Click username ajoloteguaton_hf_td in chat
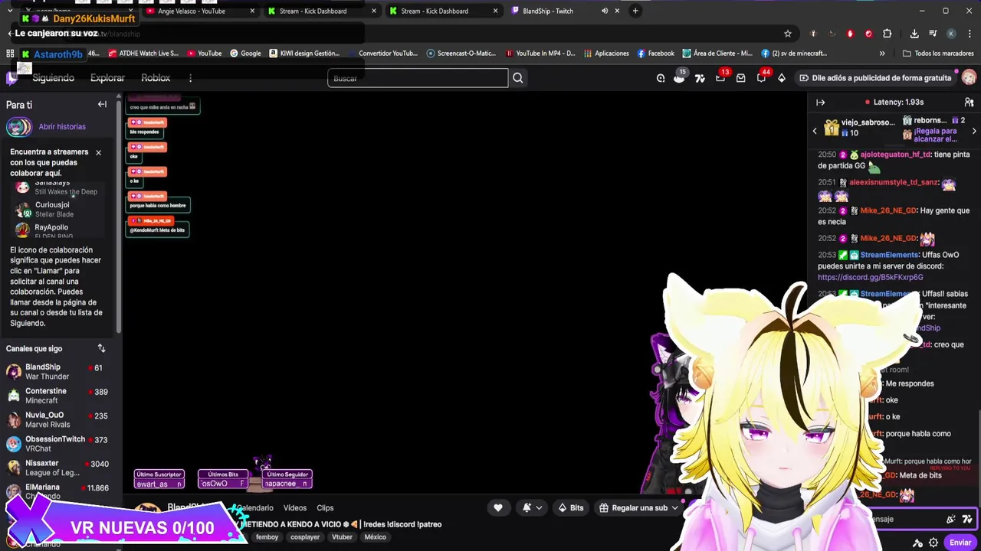This screenshot has height=551, width=981. point(895,155)
